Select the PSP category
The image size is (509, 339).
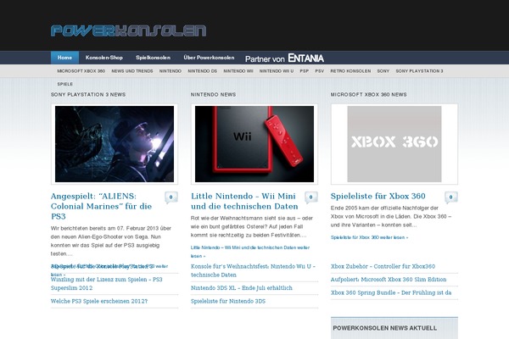pos(305,71)
